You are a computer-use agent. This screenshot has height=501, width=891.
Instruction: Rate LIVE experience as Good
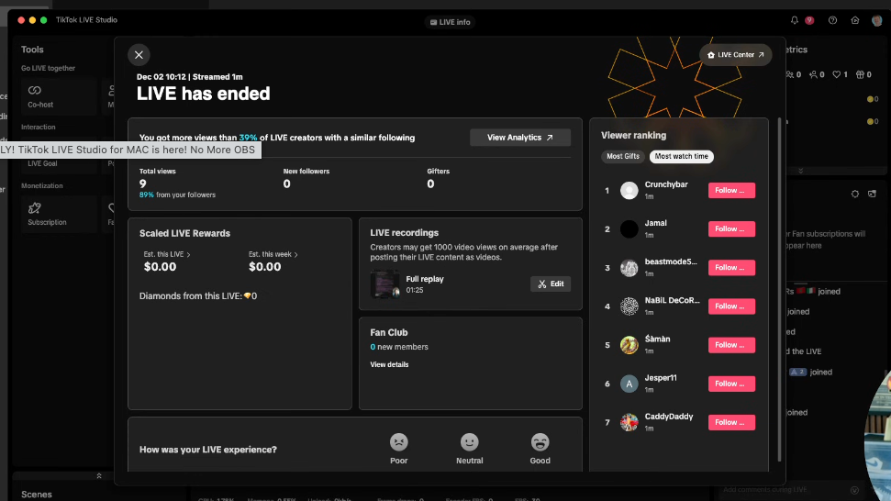click(540, 448)
